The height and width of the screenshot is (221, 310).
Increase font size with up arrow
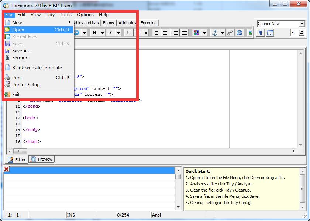tap(302, 31)
